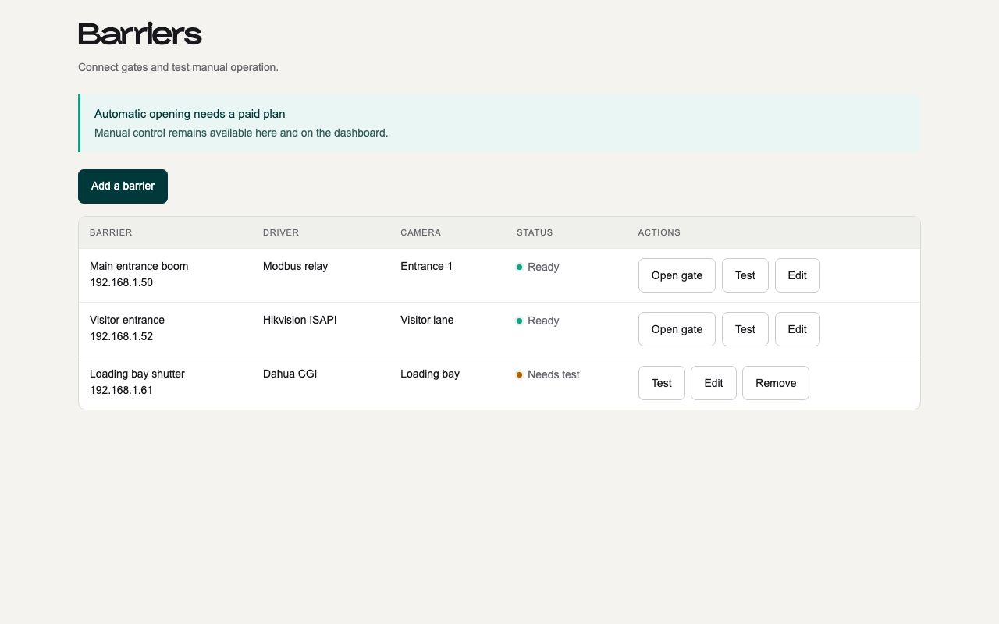Click Ready status text for Visitor entrance
The image size is (999, 624).
point(543,321)
